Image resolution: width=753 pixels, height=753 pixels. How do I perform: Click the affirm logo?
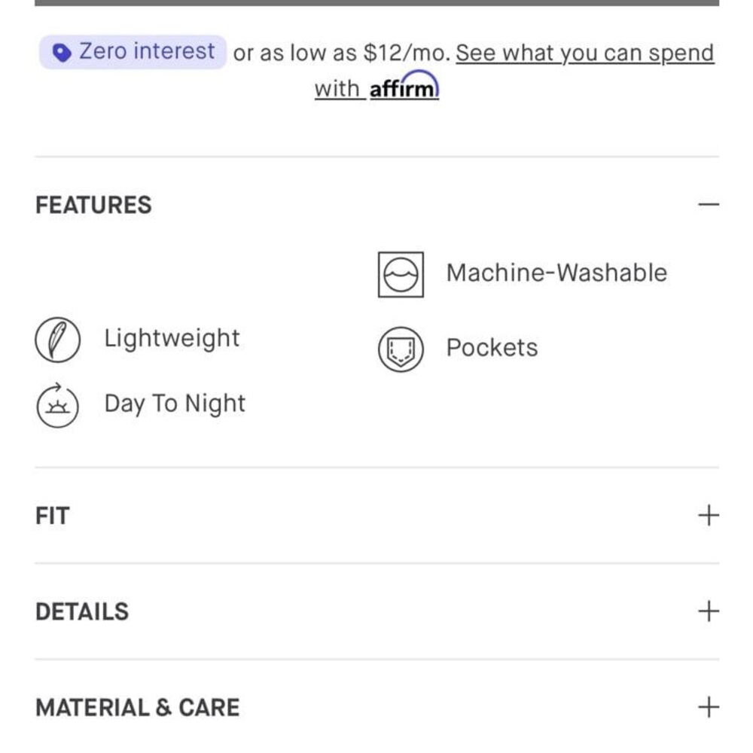click(404, 85)
